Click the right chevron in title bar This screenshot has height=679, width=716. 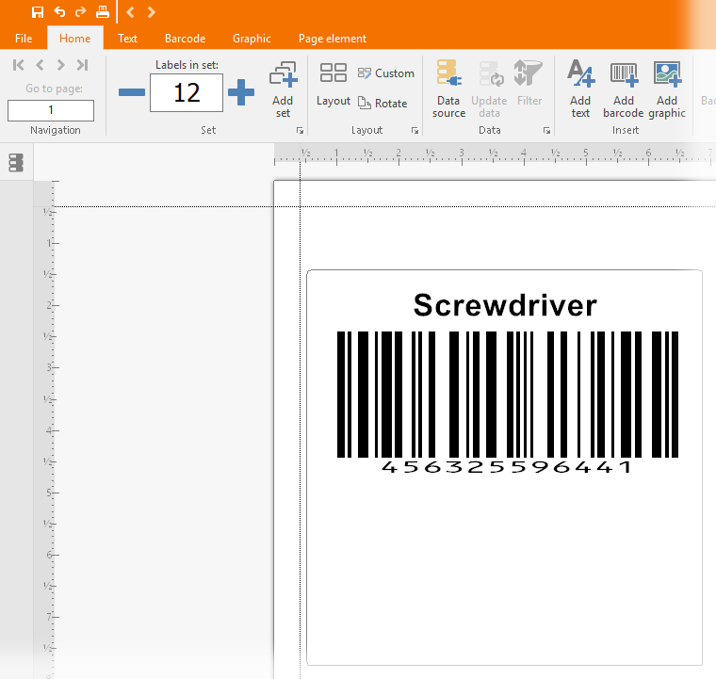click(151, 12)
